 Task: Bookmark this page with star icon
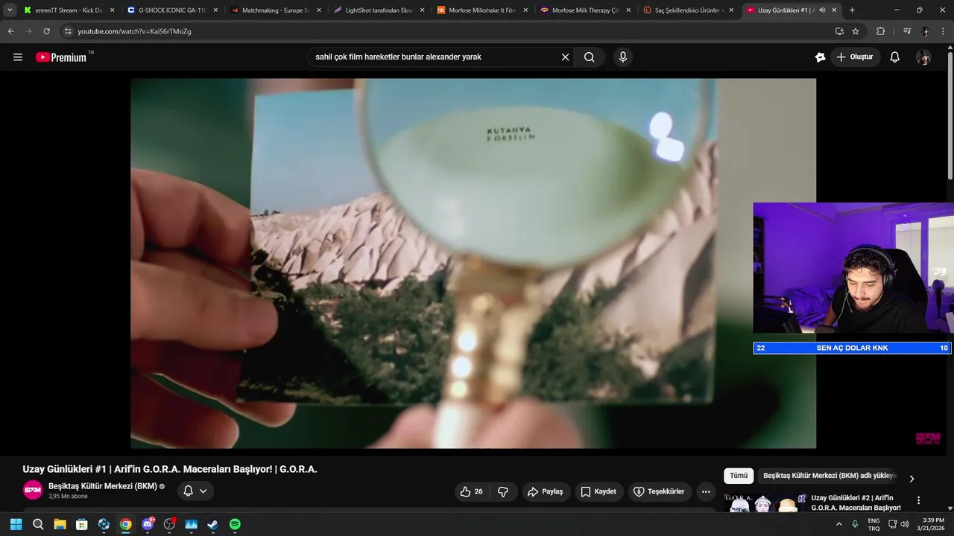856,31
